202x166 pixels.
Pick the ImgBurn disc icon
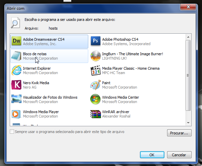(96, 56)
